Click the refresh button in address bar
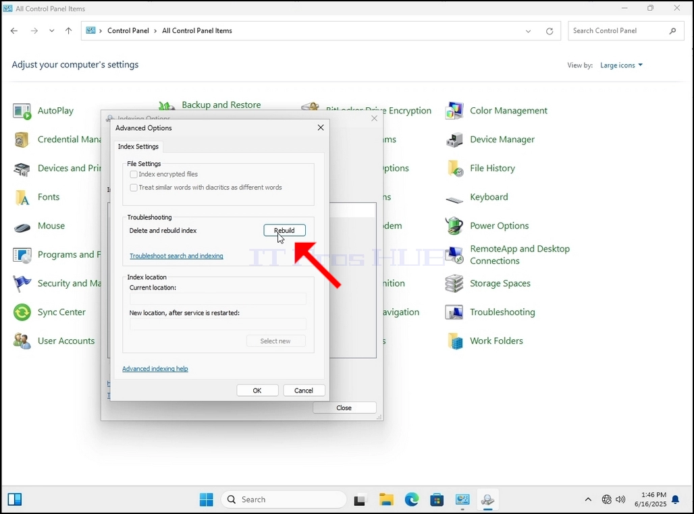 (550, 31)
